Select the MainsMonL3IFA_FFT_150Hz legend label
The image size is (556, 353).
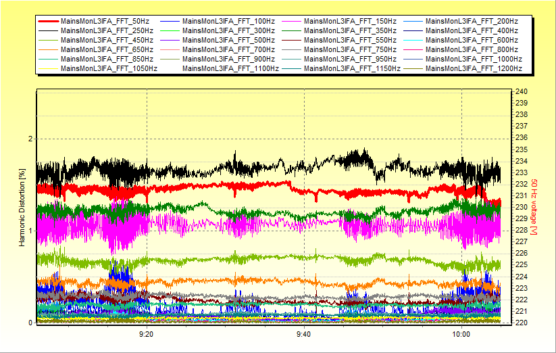[350, 21]
